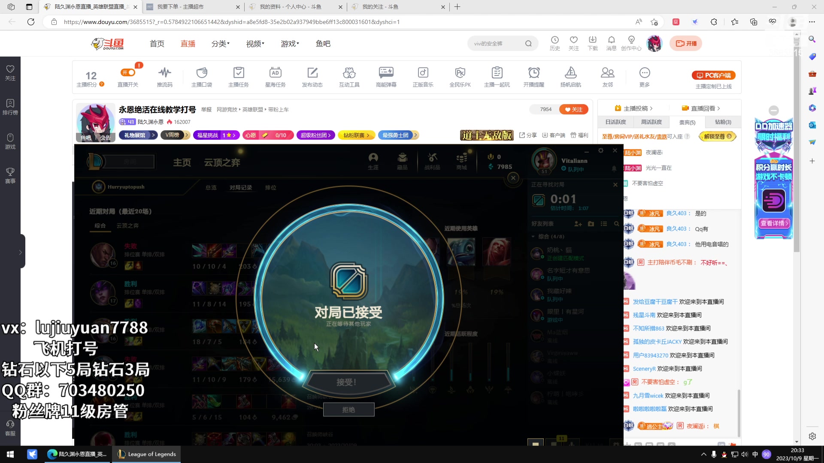
Task: Click 福利 benefits link
Action: 579,135
